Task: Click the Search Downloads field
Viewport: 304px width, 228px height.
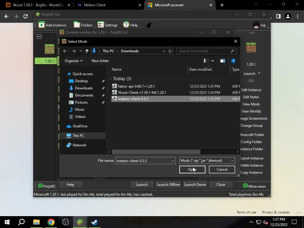Action: 207,51
